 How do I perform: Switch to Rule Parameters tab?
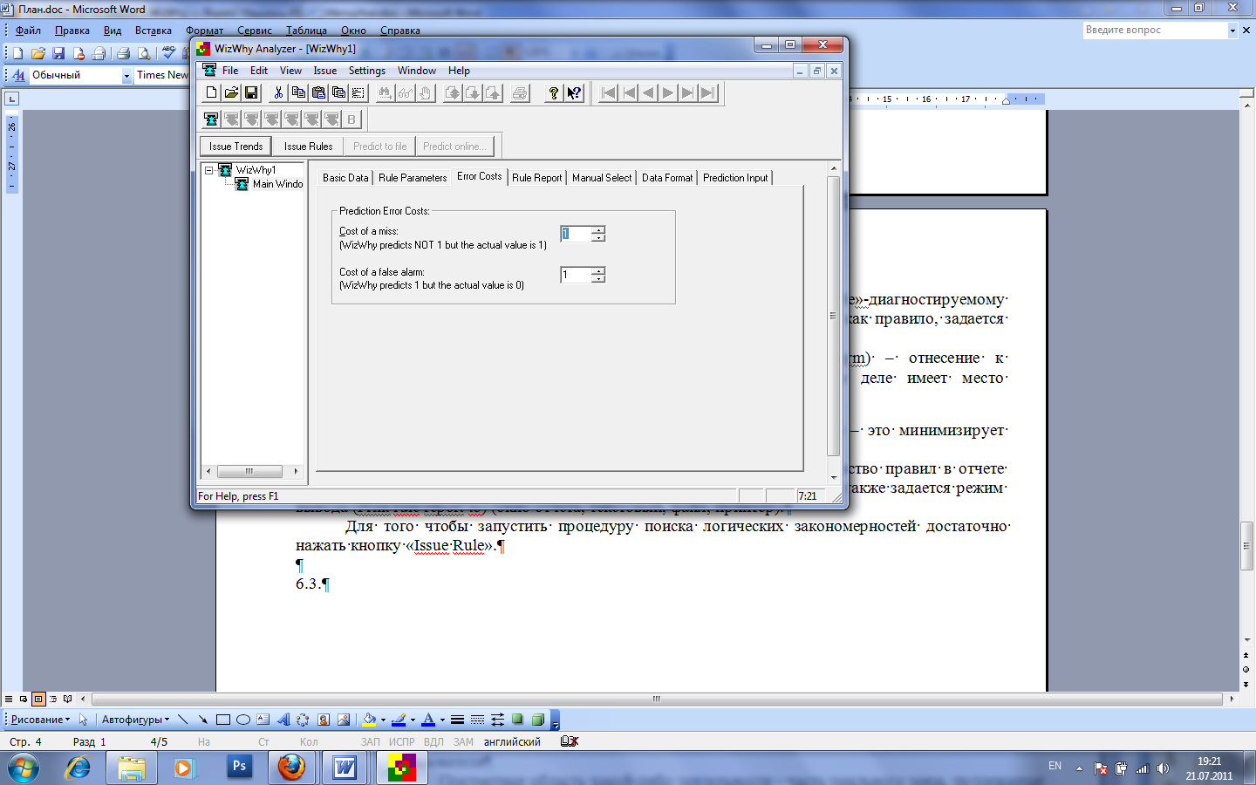pos(413,178)
